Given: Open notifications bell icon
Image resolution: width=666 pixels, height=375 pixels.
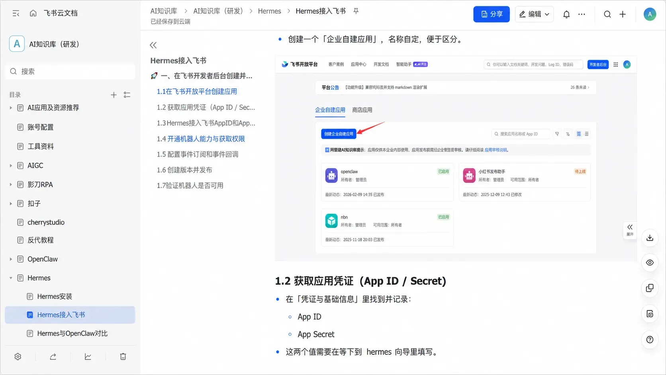Looking at the screenshot, I should [x=566, y=14].
